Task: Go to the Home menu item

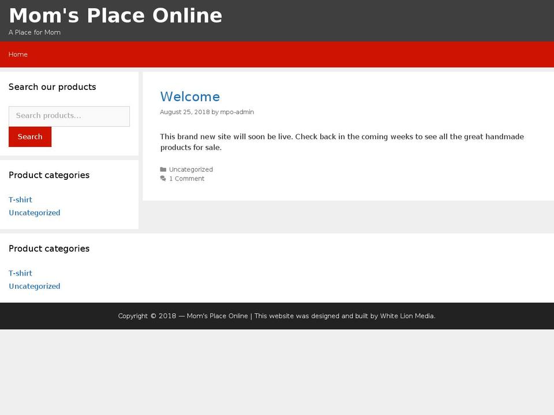Action: pyautogui.click(x=18, y=54)
